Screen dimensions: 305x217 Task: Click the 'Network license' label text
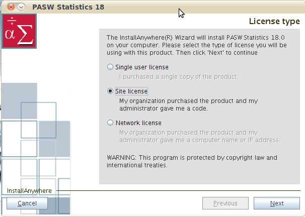(x=138, y=123)
